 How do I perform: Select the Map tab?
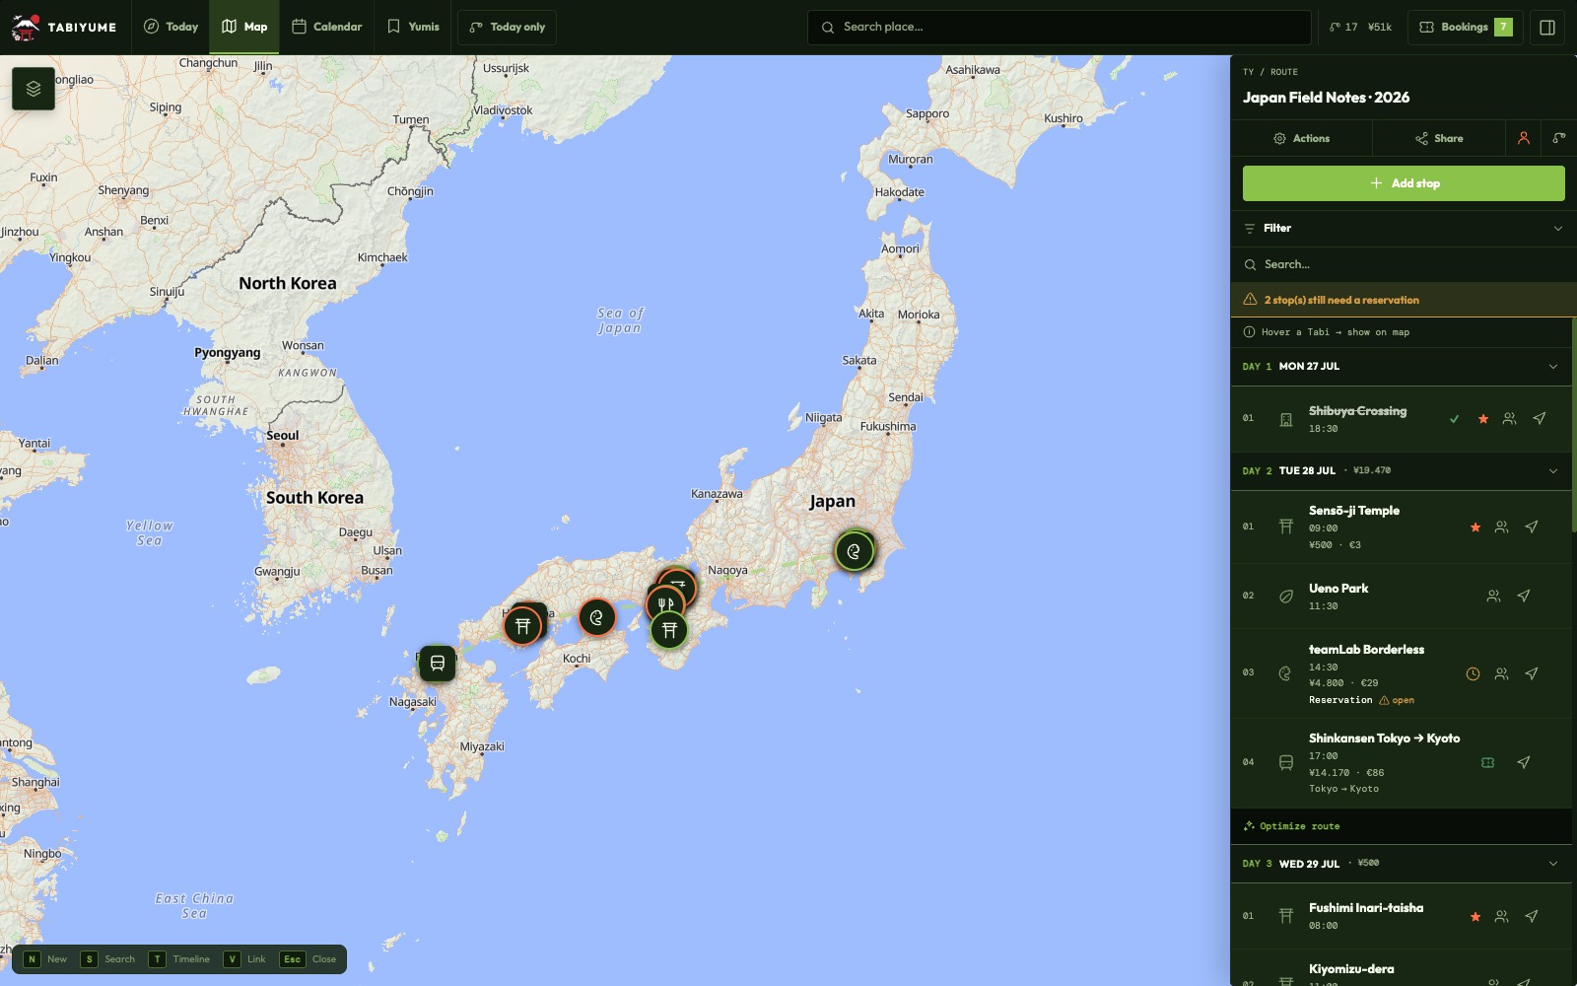tap(244, 28)
